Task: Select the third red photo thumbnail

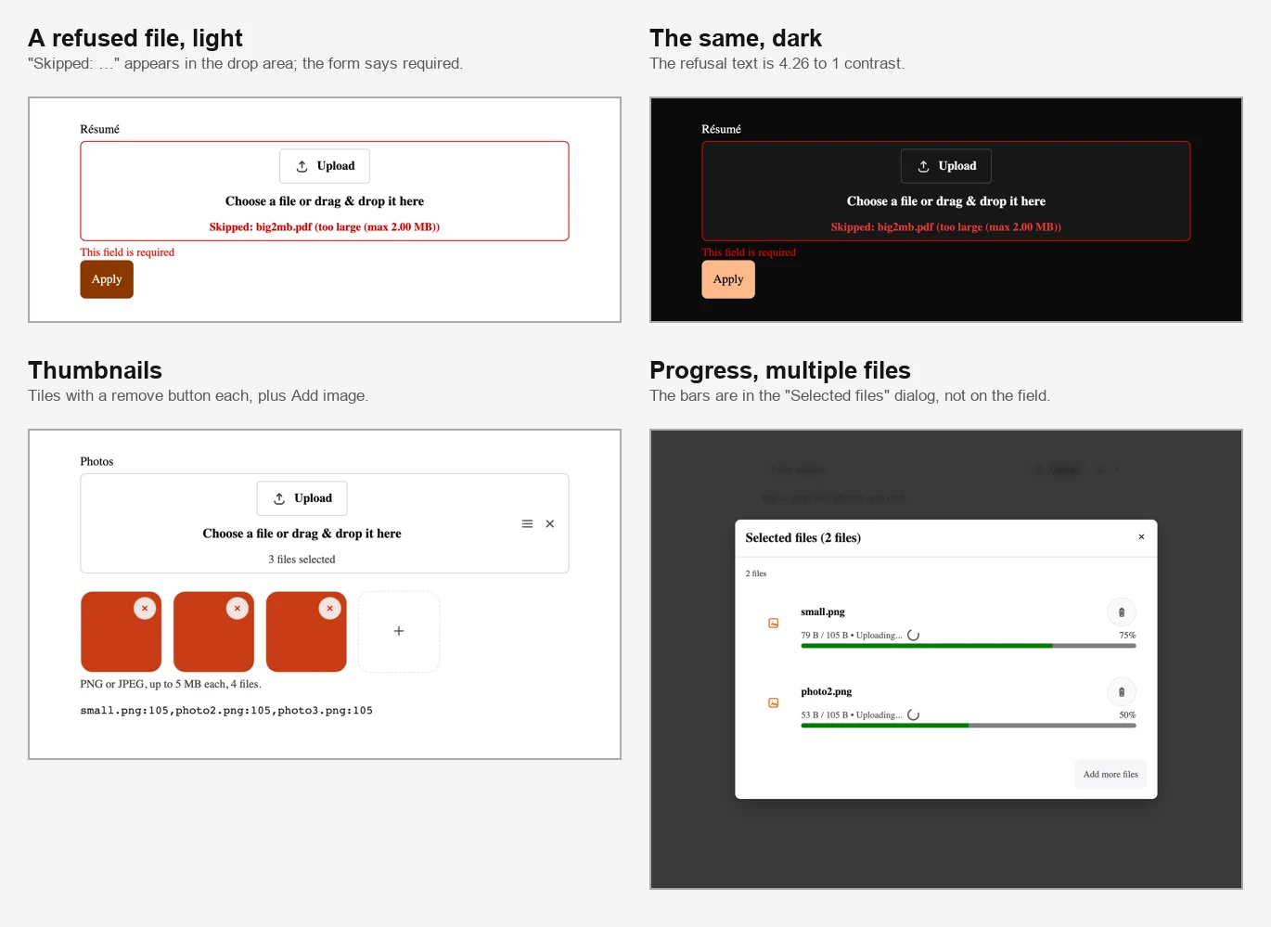Action: pos(306,632)
